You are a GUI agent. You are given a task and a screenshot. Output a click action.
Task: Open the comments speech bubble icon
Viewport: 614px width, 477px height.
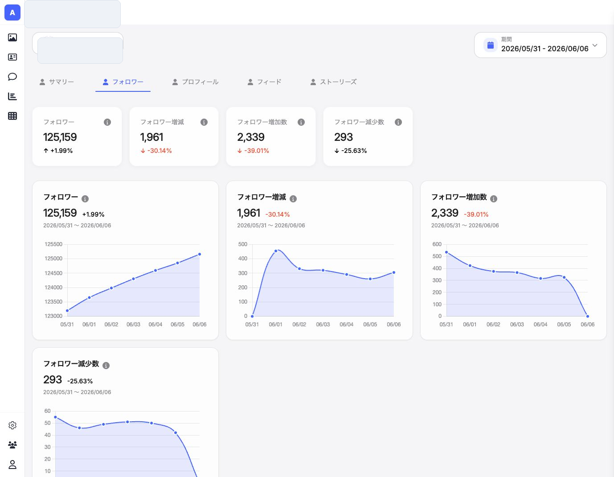click(x=12, y=77)
